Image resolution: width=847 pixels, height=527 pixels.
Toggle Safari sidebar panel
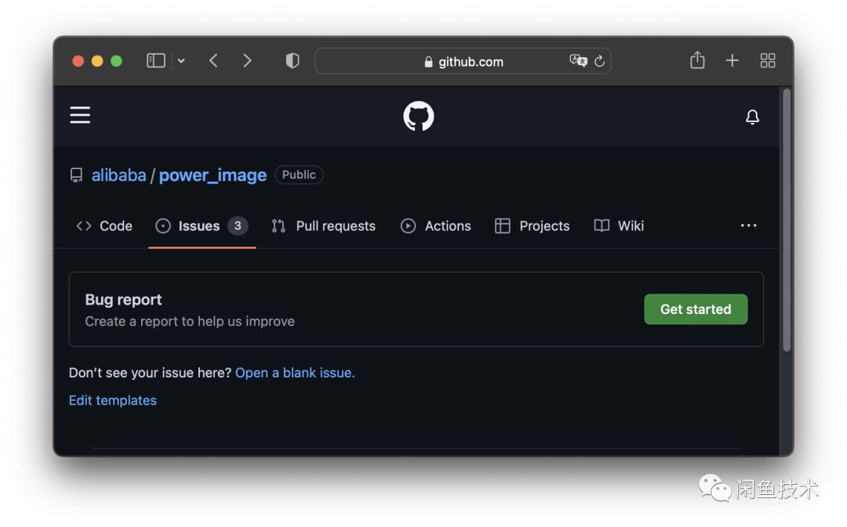(155, 60)
